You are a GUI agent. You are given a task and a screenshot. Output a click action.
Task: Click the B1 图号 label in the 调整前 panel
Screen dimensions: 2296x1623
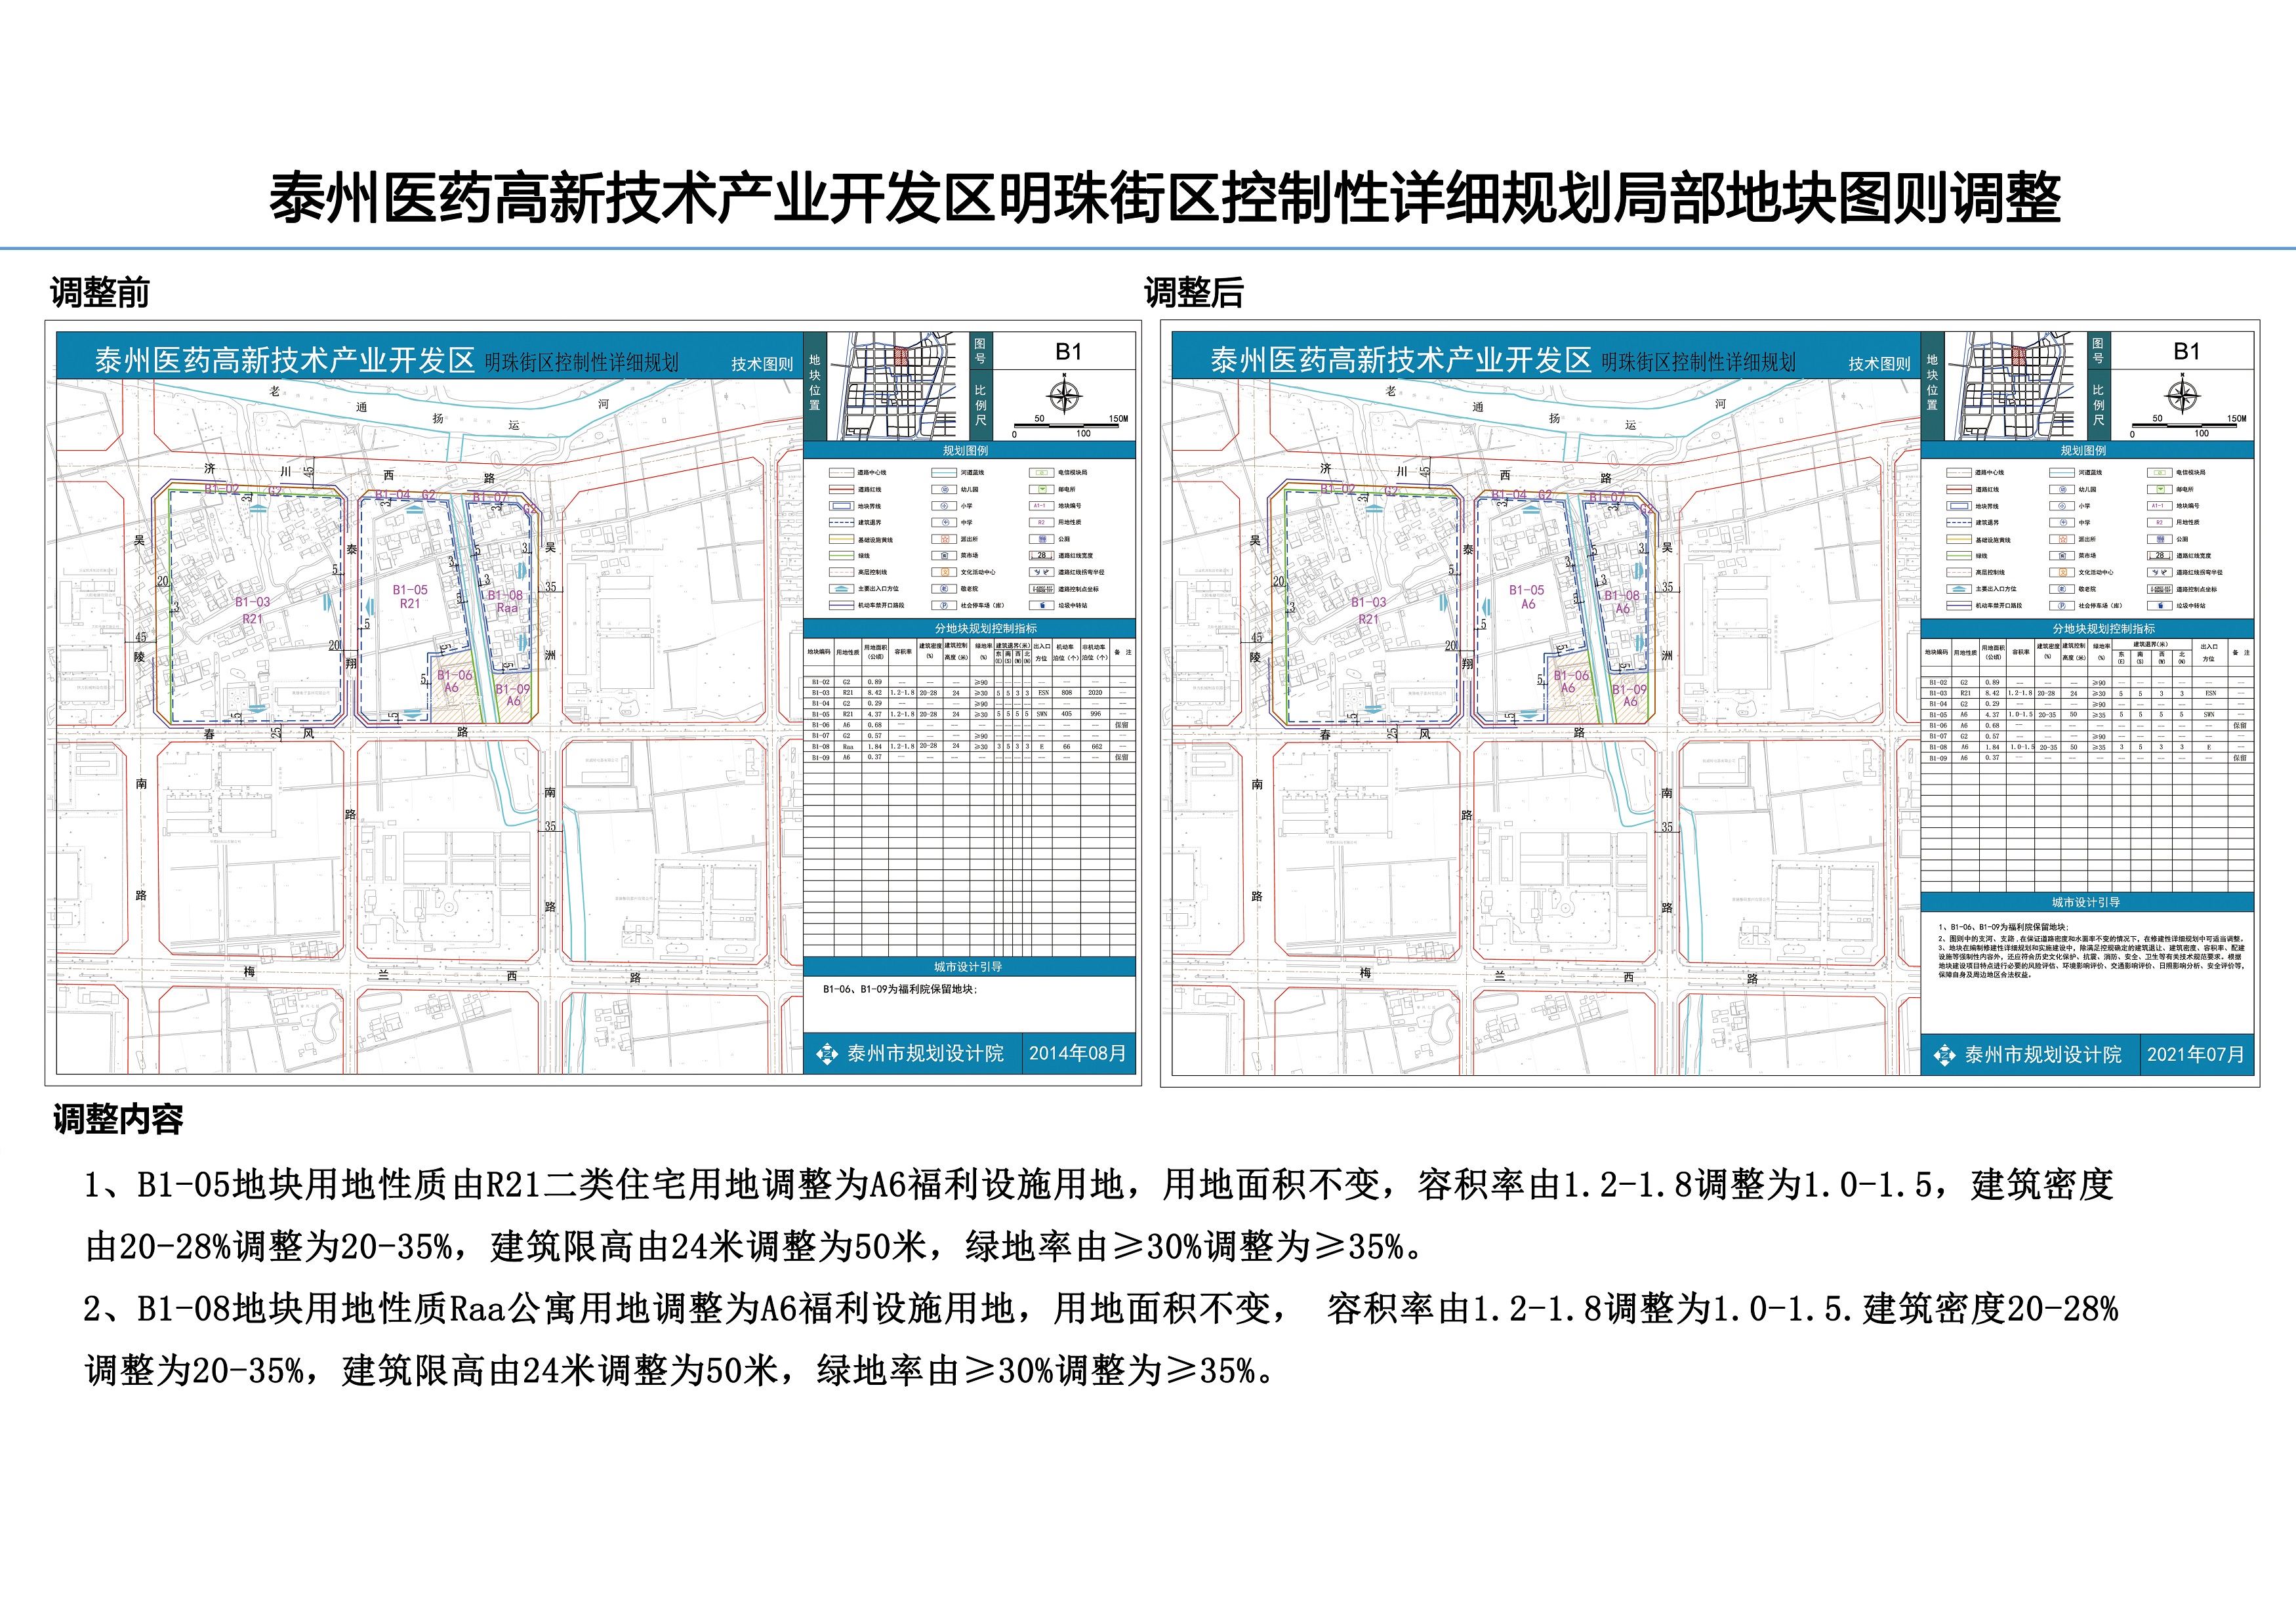[x=1068, y=352]
